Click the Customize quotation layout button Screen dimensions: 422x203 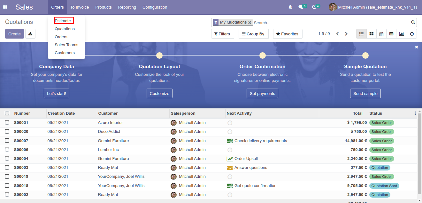coord(160,93)
